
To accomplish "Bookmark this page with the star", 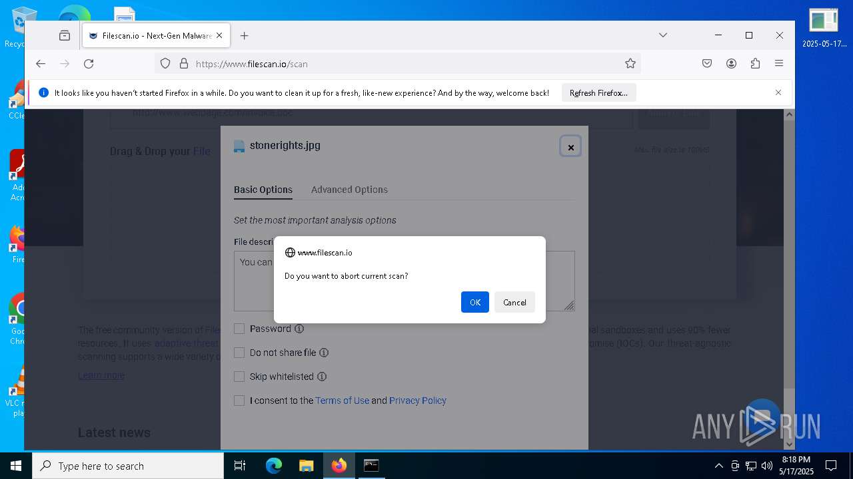I will click(630, 64).
